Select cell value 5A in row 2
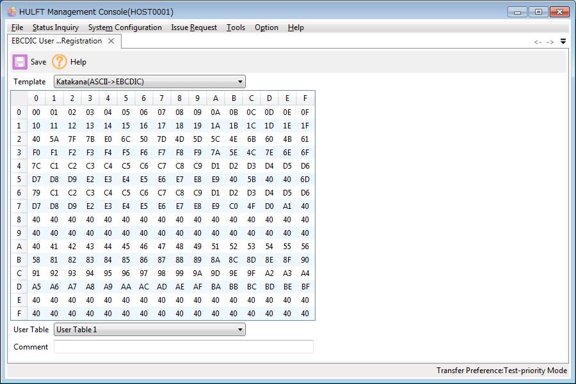 [54, 139]
